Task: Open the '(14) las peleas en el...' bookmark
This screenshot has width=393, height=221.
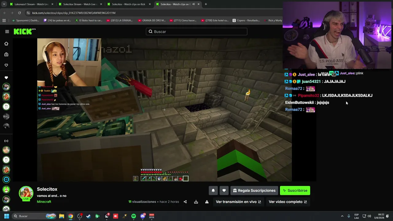Action: pos(57,21)
